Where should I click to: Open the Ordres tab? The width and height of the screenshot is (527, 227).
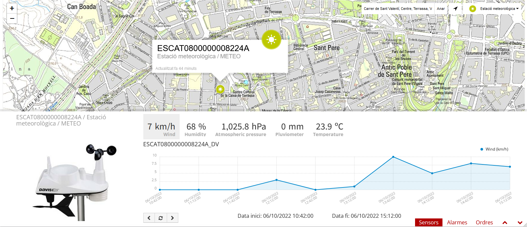point(484,222)
